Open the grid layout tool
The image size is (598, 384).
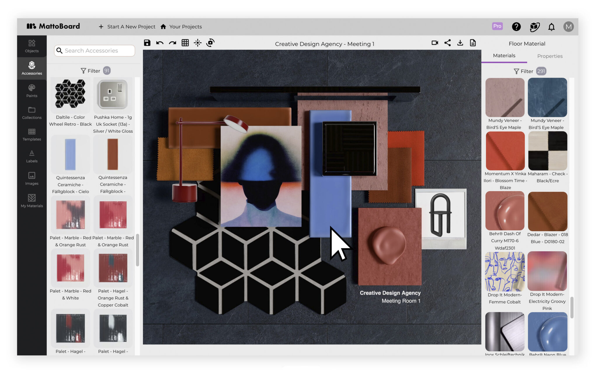pos(185,43)
